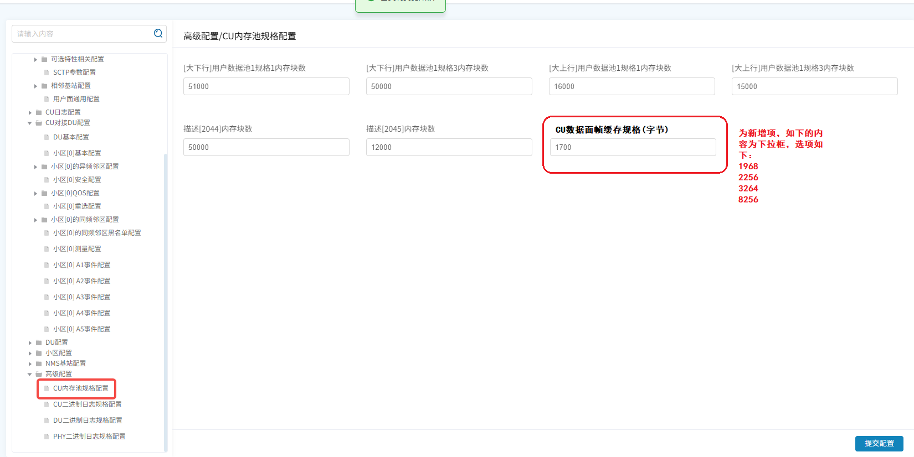Open the 小区[0]安全配置 tree item
This screenshot has height=457, width=914.
point(77,180)
